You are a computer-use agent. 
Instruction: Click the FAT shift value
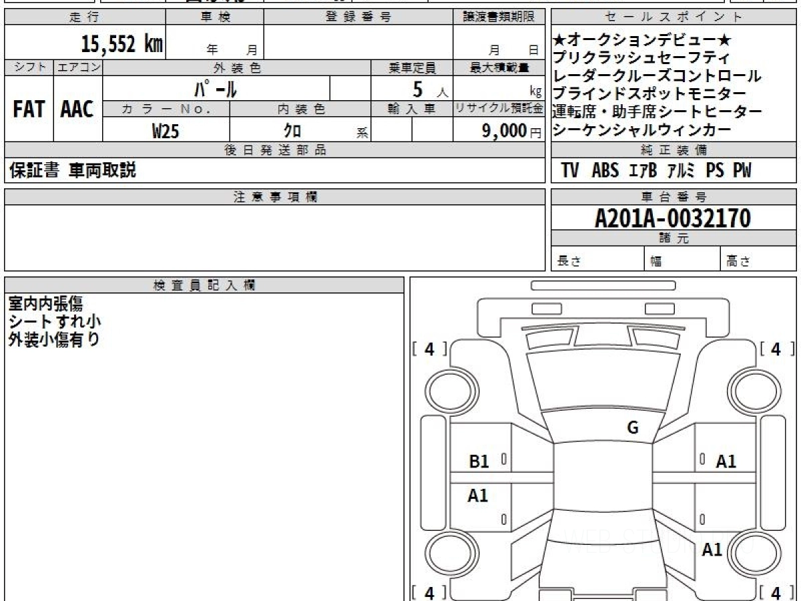[x=29, y=110]
